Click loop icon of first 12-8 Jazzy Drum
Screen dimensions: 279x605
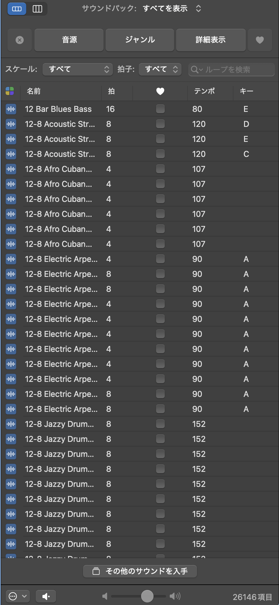pyautogui.click(x=11, y=424)
